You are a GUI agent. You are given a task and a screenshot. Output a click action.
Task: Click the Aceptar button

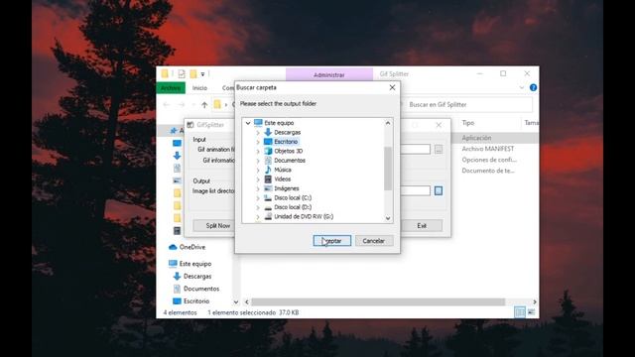[x=332, y=241]
